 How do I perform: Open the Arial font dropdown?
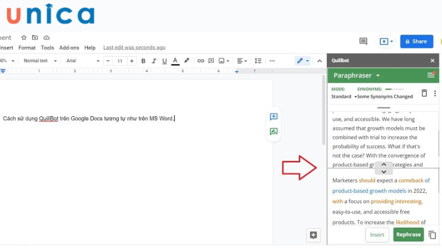pyautogui.click(x=83, y=61)
